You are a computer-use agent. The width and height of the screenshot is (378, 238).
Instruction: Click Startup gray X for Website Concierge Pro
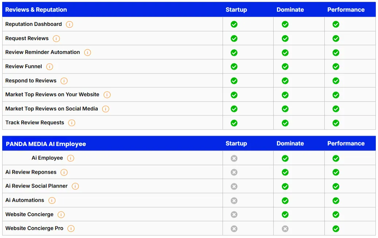[x=234, y=229]
